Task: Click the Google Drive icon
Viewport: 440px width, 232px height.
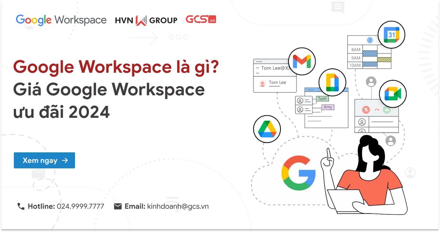Action: (x=267, y=129)
